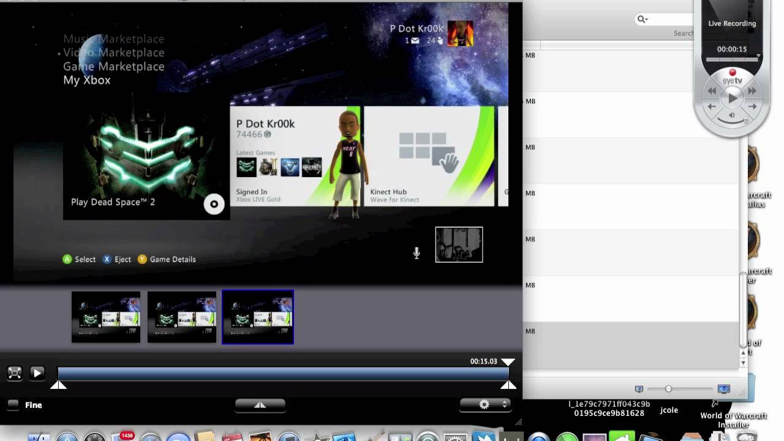Select Video Marketplace in Xbox menu
Screen dimensions: 784x441
114,53
